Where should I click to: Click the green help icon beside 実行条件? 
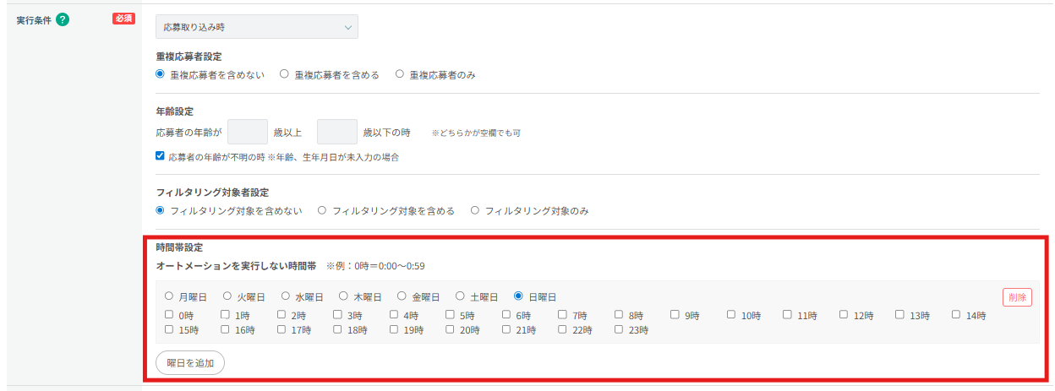63,19
